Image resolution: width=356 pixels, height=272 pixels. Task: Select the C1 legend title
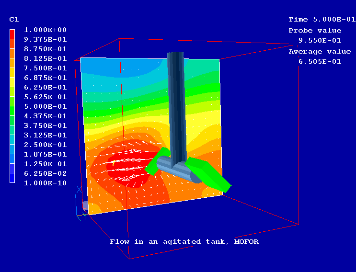(x=14, y=20)
